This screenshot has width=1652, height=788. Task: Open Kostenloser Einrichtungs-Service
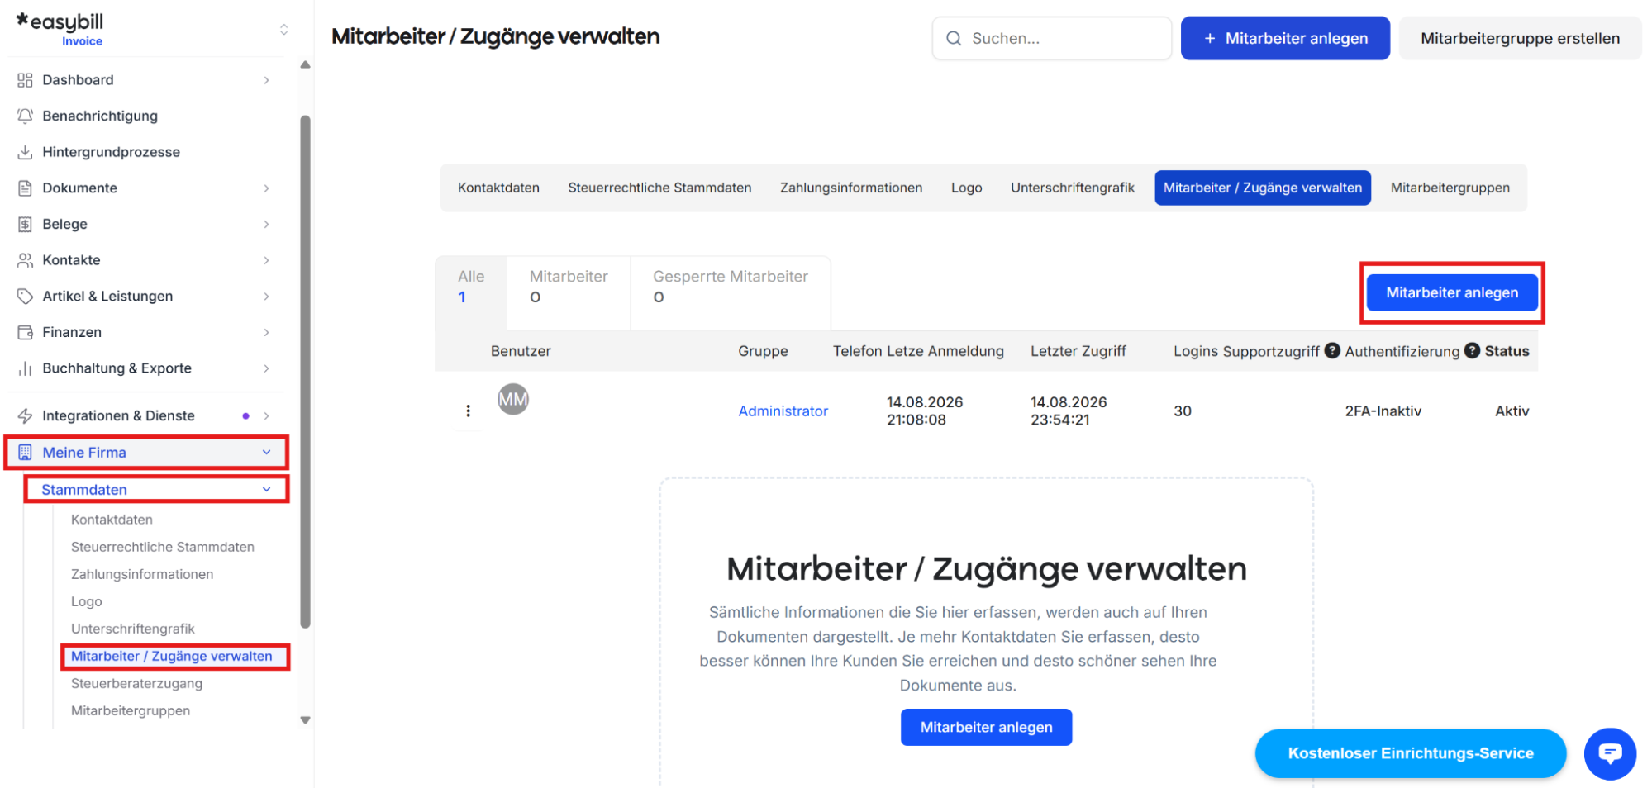tap(1410, 753)
